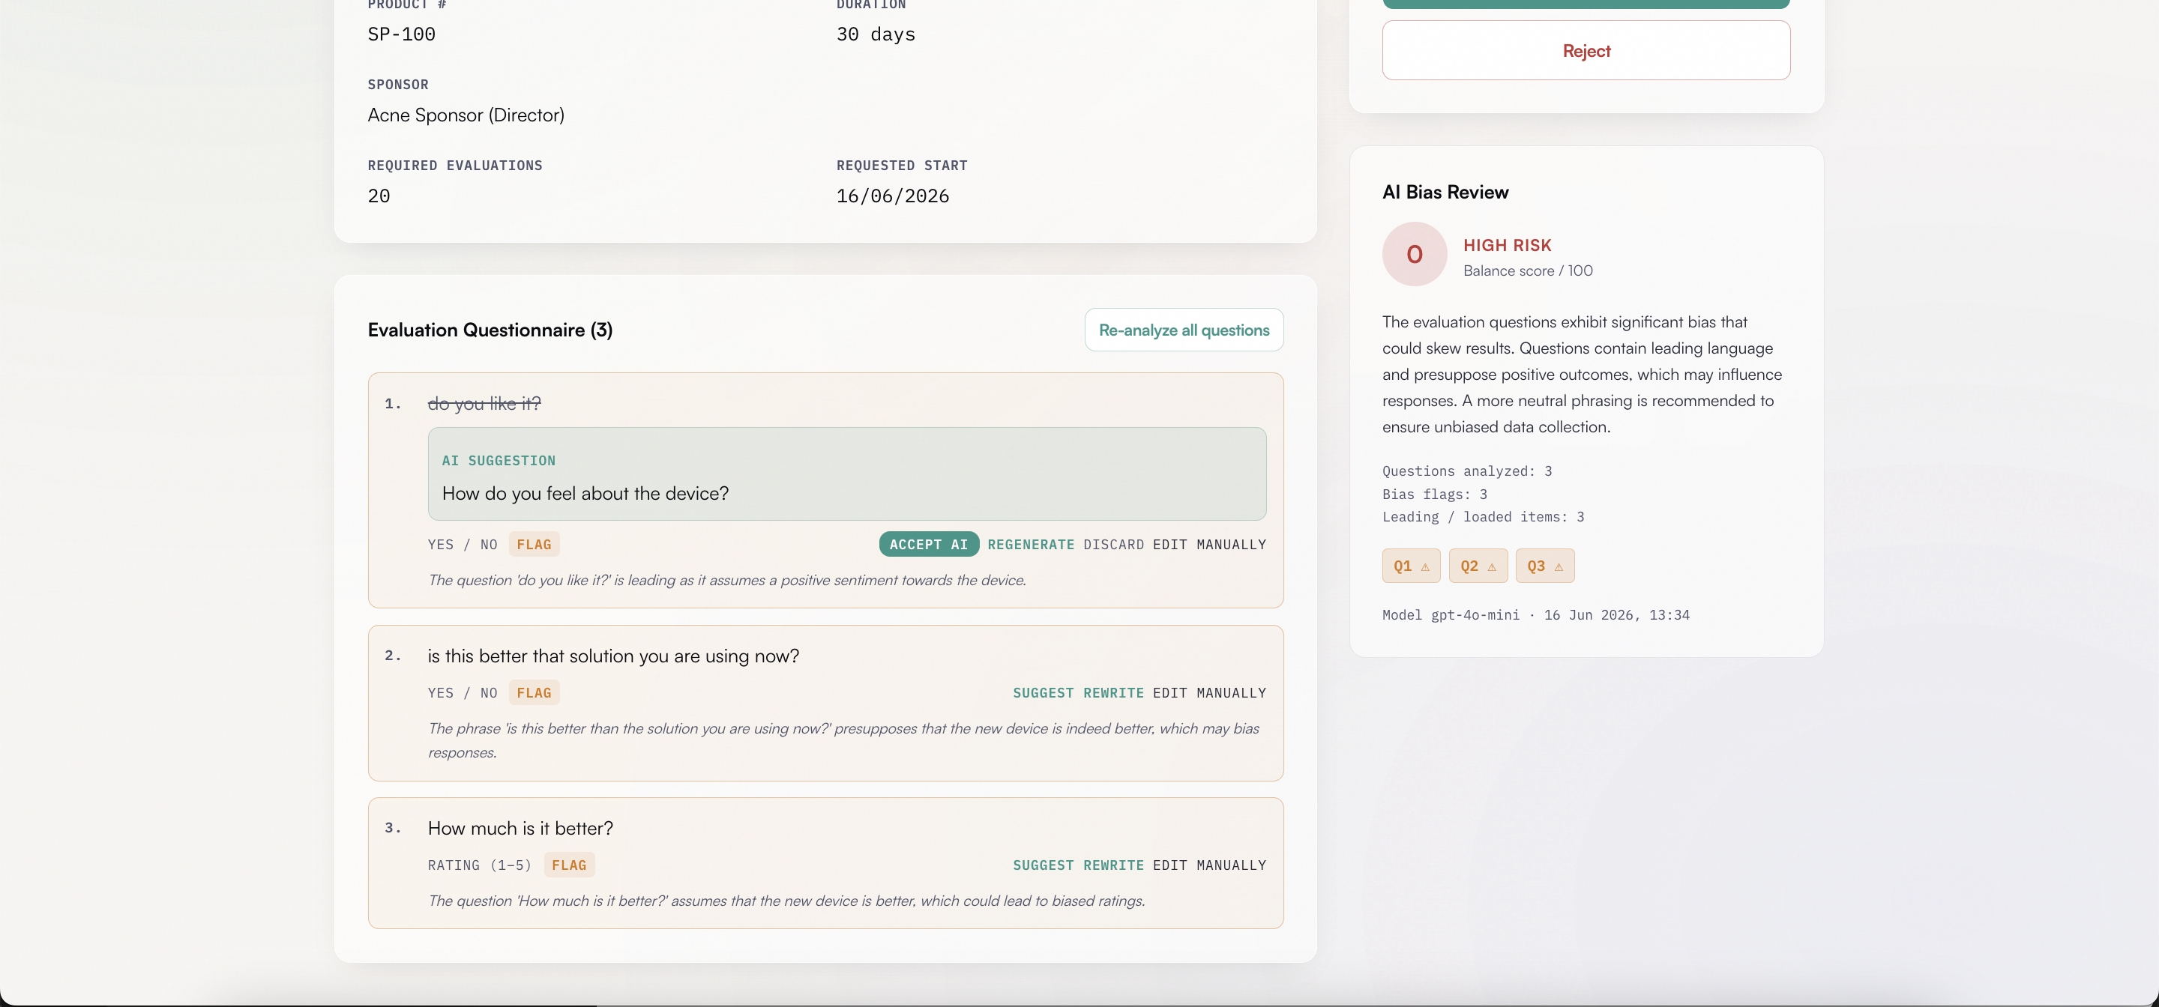
Task: Click the Q3 warning chip
Action: tap(1544, 566)
